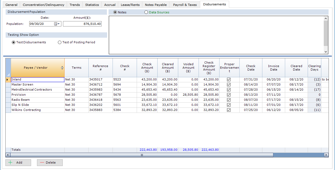335x170 pixels.
Task: Switch to the Payroll & Taxes tab
Action: (185, 5)
